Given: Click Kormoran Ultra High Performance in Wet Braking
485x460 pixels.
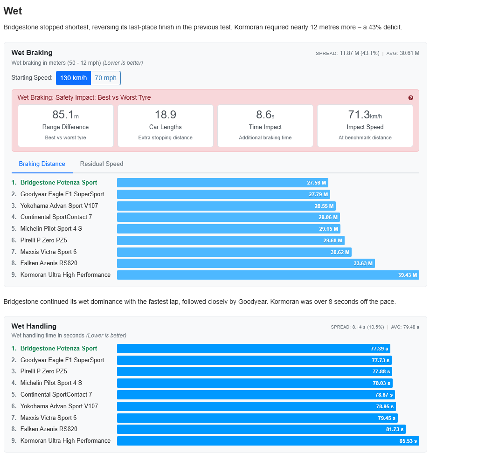Looking at the screenshot, I should [65, 275].
